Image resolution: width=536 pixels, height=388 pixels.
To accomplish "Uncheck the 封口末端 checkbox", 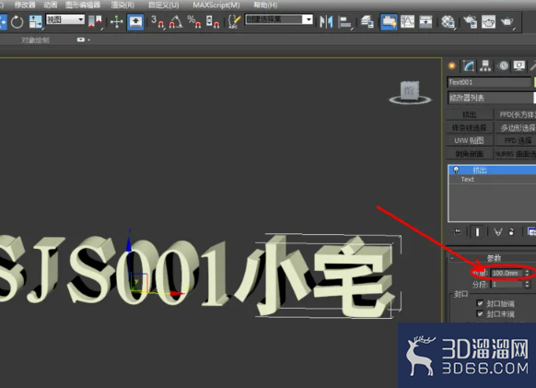I will [480, 313].
